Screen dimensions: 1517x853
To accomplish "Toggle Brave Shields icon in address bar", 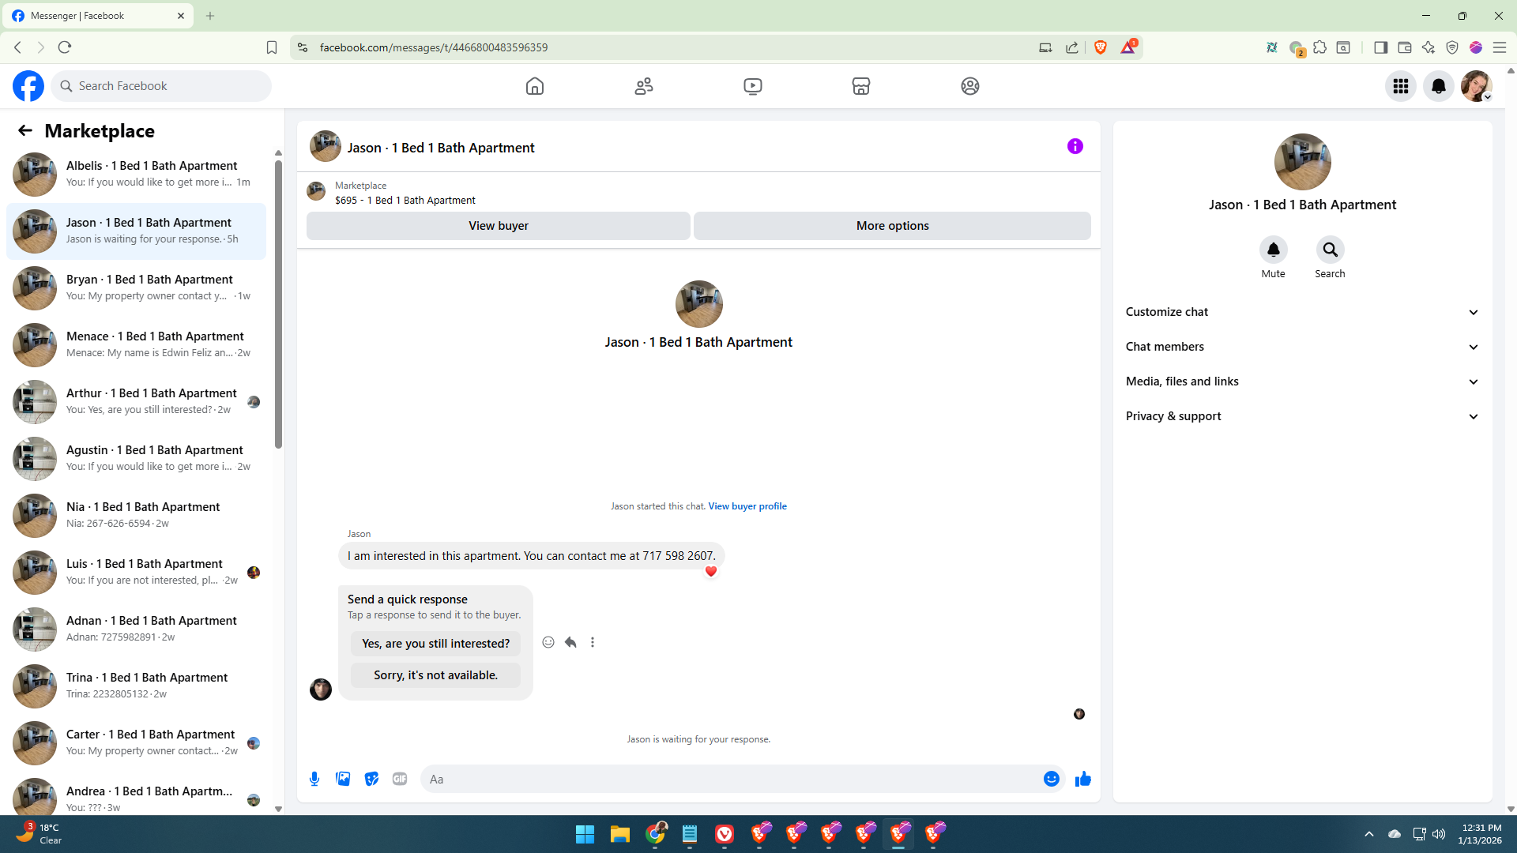I will pyautogui.click(x=1101, y=47).
